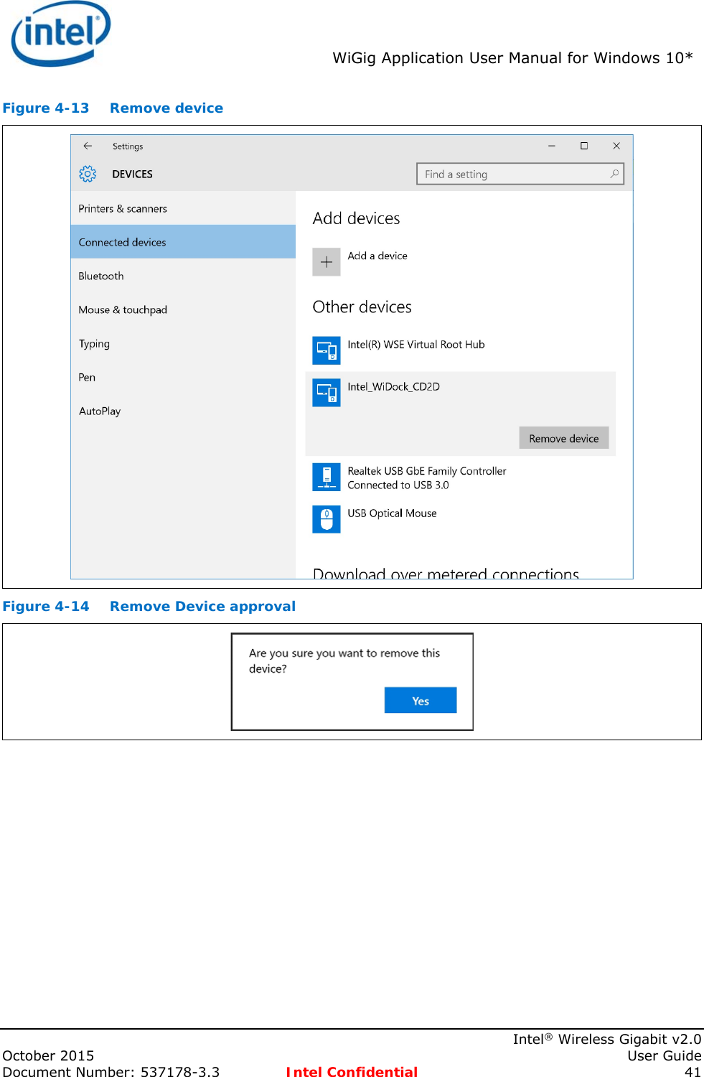Click Figure 4-14 Remove Device approval caption

pyautogui.click(x=149, y=607)
